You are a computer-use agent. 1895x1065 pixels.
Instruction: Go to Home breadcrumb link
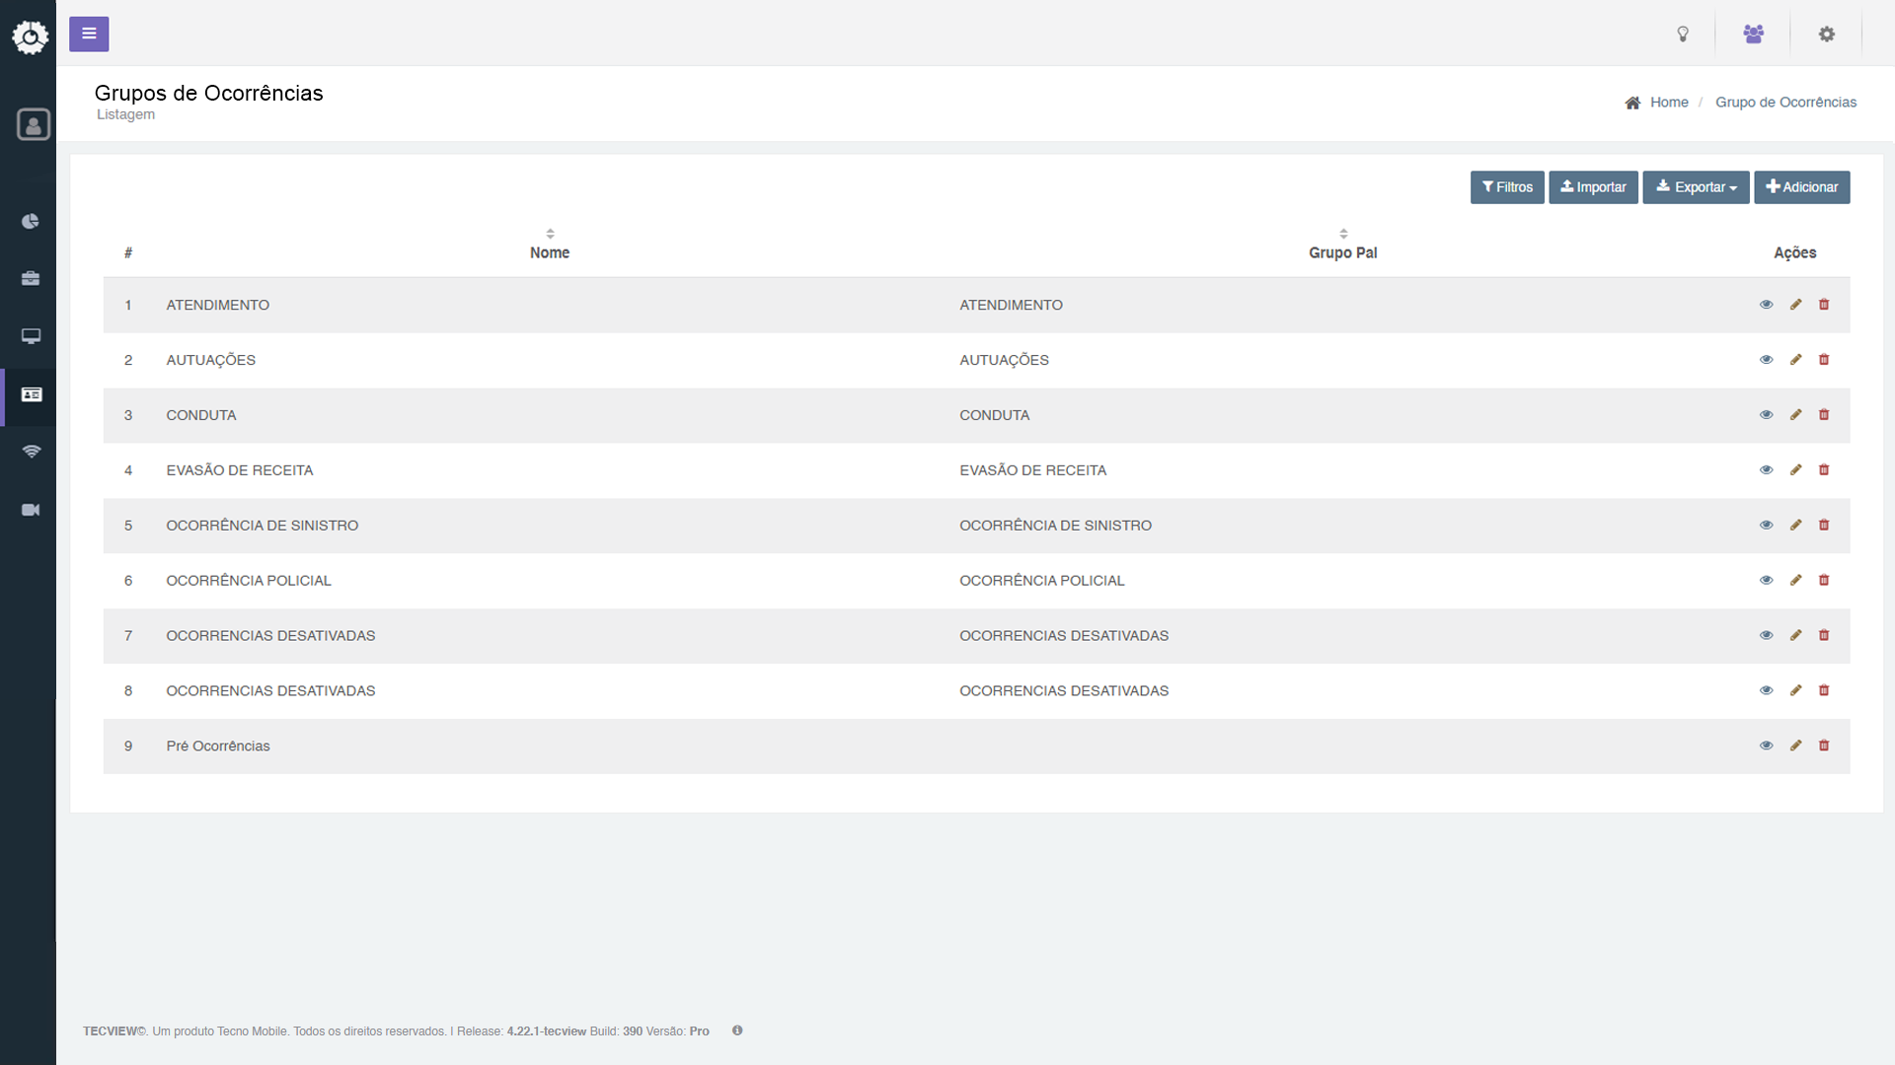tap(1668, 103)
